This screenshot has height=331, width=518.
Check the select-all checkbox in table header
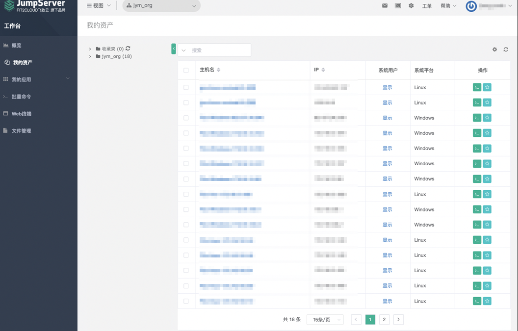186,70
